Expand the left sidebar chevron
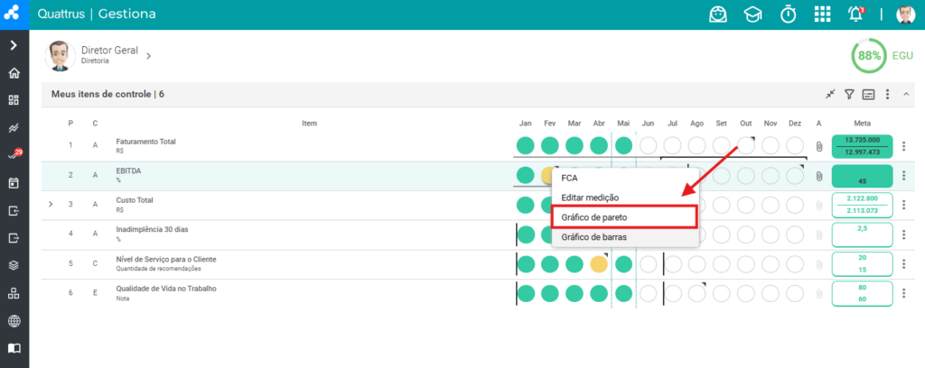This screenshot has height=368, width=925. click(x=14, y=45)
